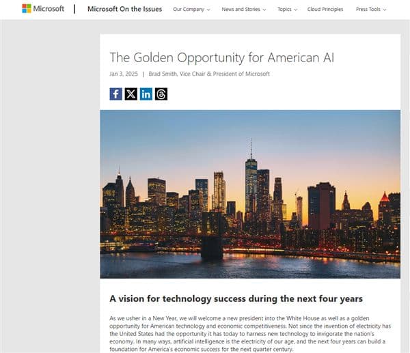This screenshot has height=353, width=410.
Task: Open Microsoft On the Issues home
Action: [x=124, y=10]
